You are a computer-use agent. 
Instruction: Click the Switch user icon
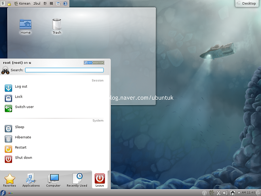pos(8,108)
